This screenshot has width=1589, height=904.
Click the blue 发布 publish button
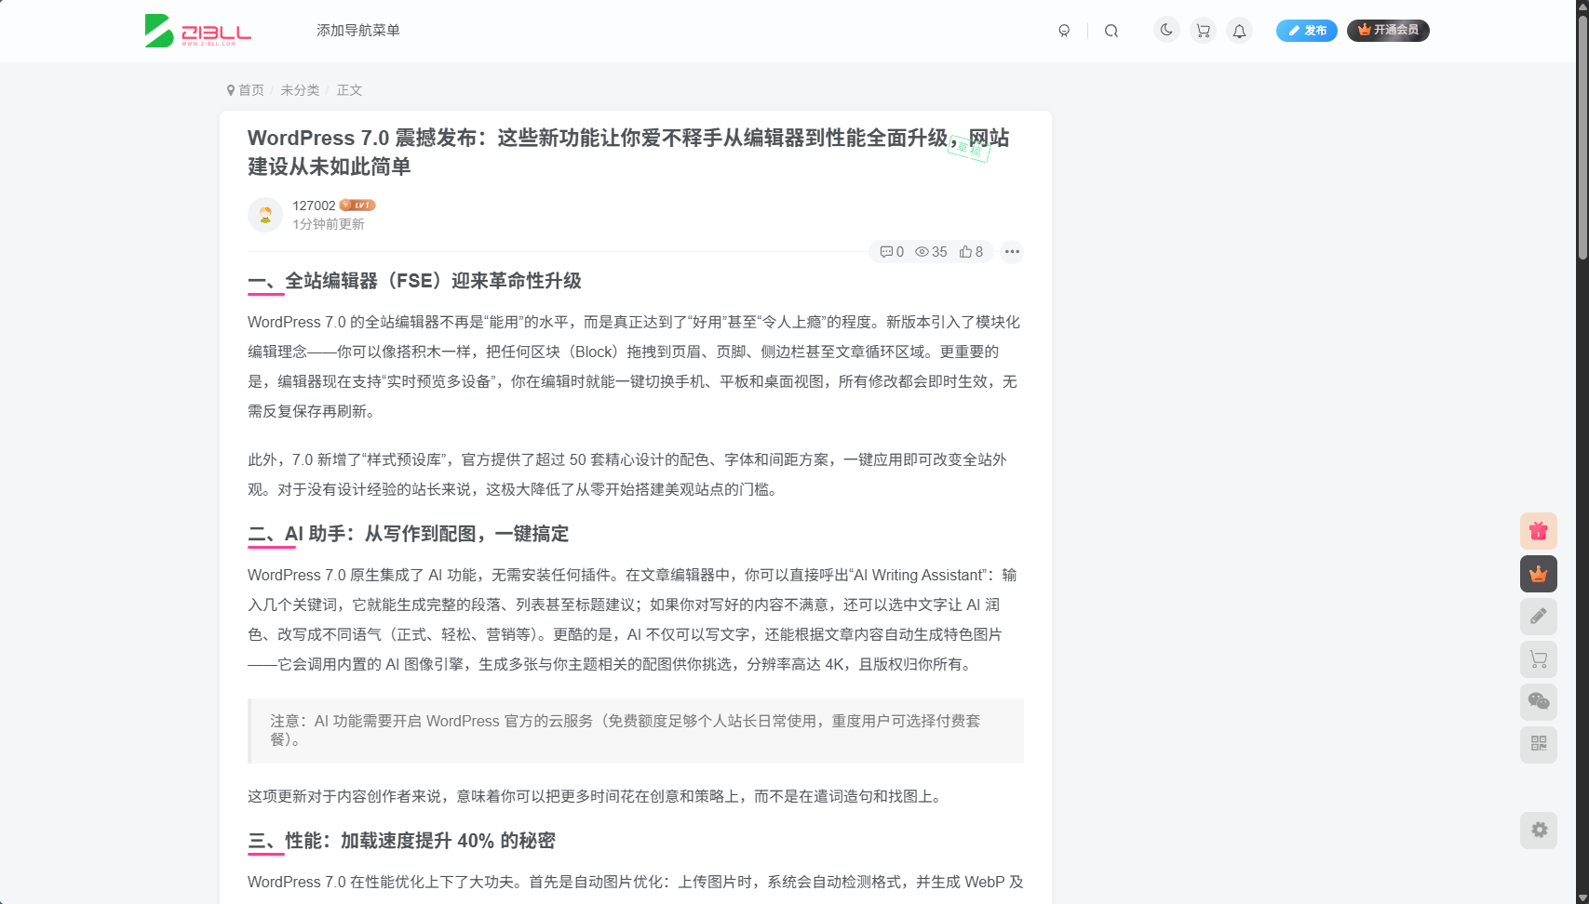(1307, 31)
